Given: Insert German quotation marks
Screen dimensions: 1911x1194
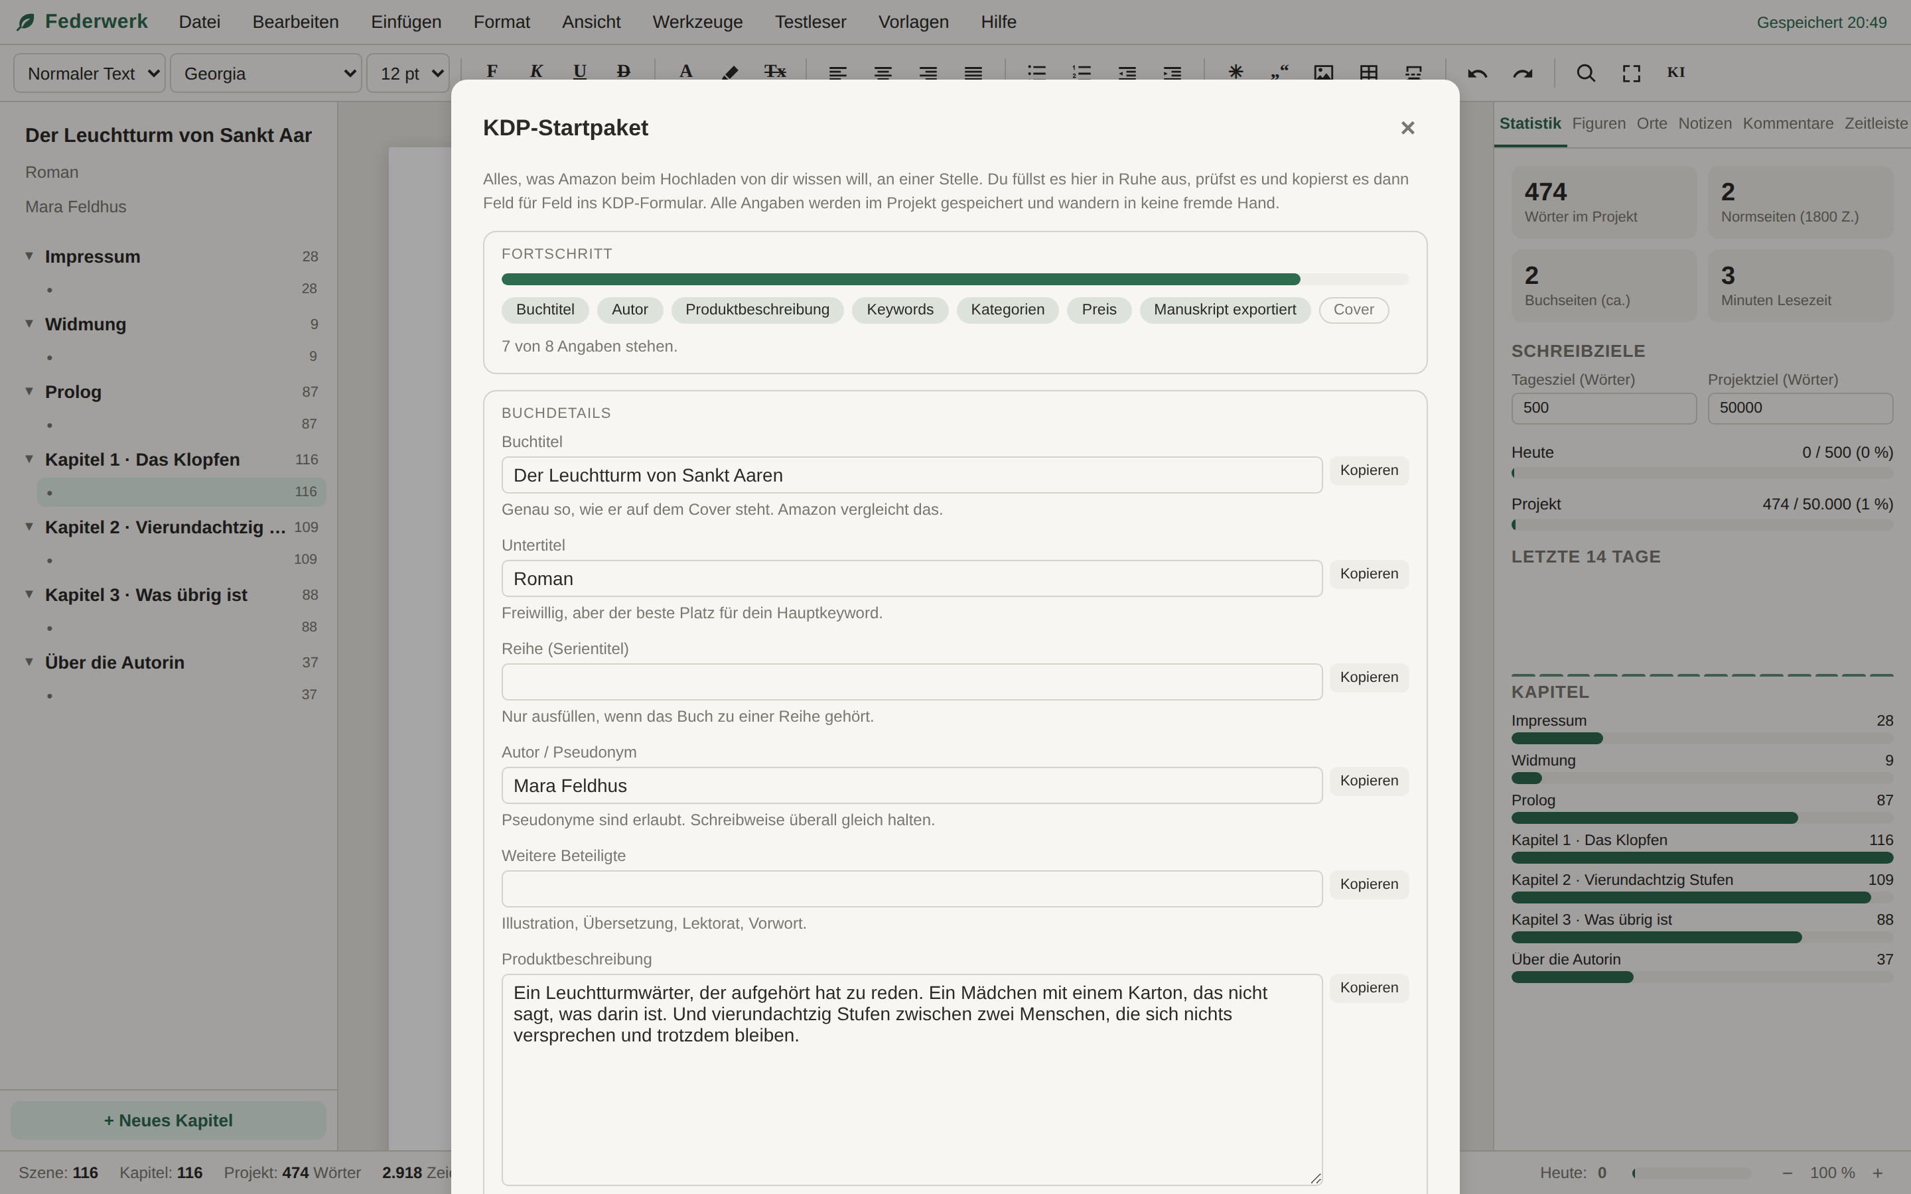Looking at the screenshot, I should pyautogui.click(x=1279, y=73).
